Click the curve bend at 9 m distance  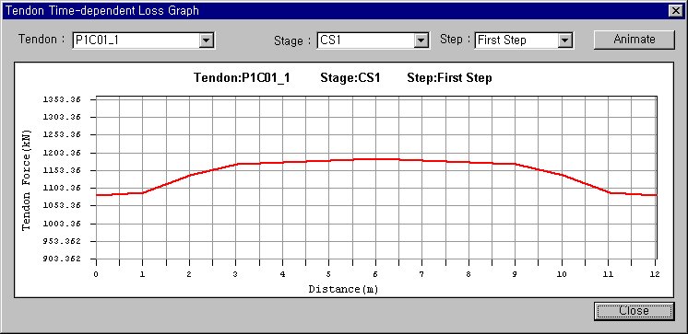[x=515, y=164]
